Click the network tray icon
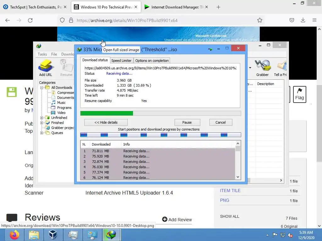Image resolution: width=322 pixels, height=241 pixels. (283, 235)
